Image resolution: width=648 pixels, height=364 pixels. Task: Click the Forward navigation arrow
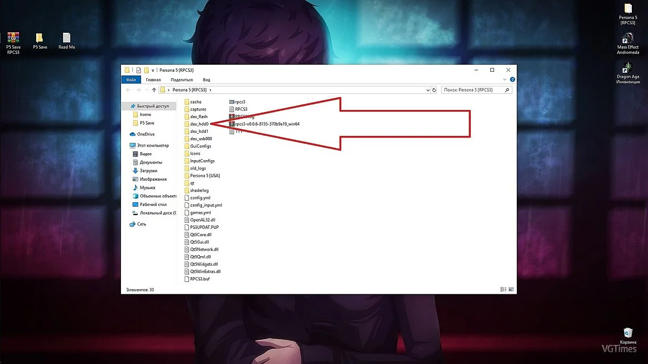pyautogui.click(x=139, y=90)
